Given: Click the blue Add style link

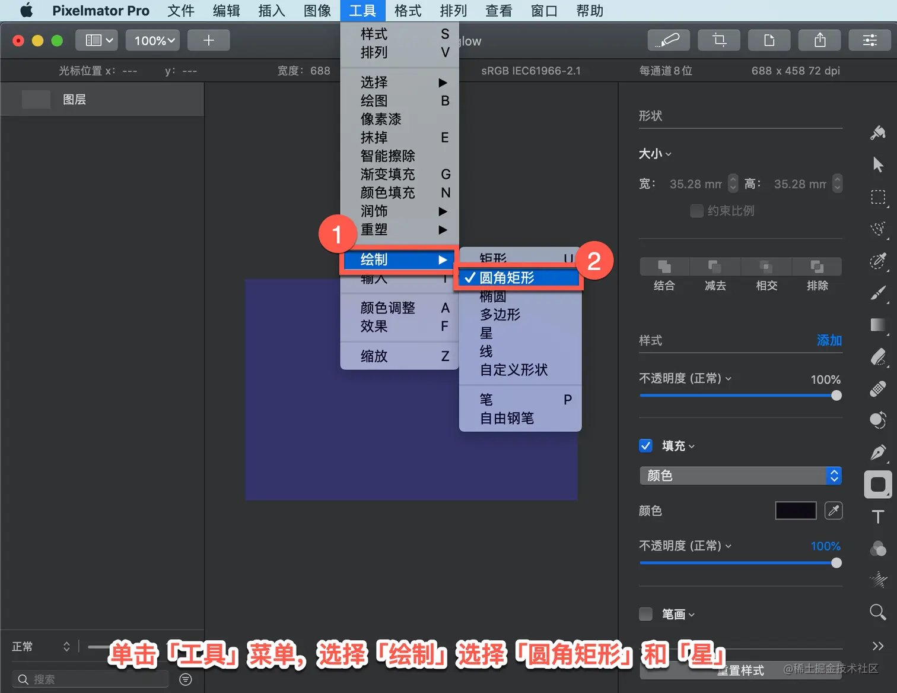Looking at the screenshot, I should pyautogui.click(x=829, y=340).
